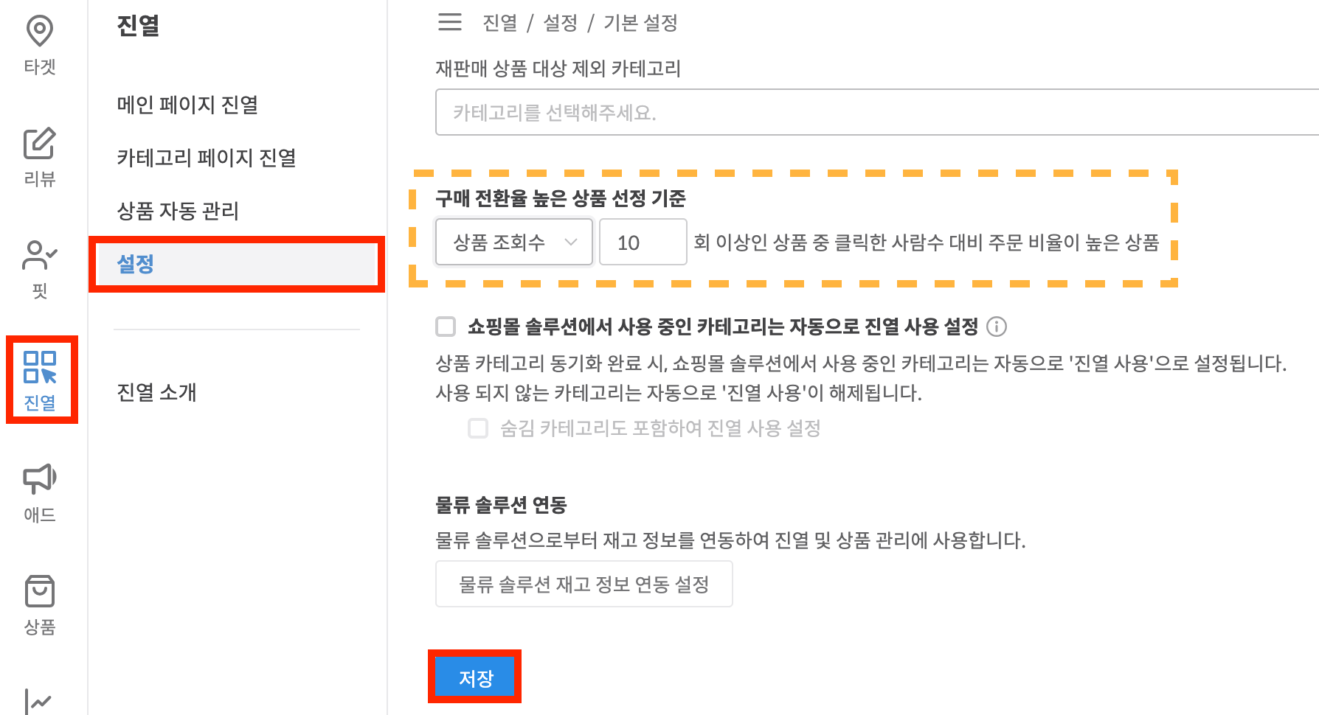Check 숨김 카테고리도 포함하여 진열 checkbox
This screenshot has width=1319, height=715.
click(478, 428)
